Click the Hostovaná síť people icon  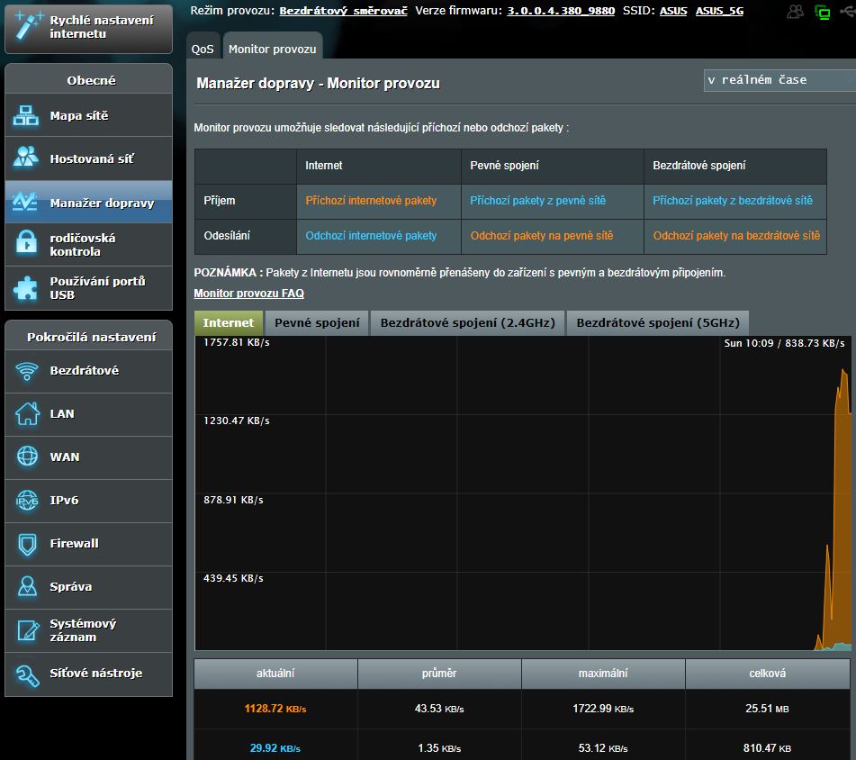pos(26,158)
